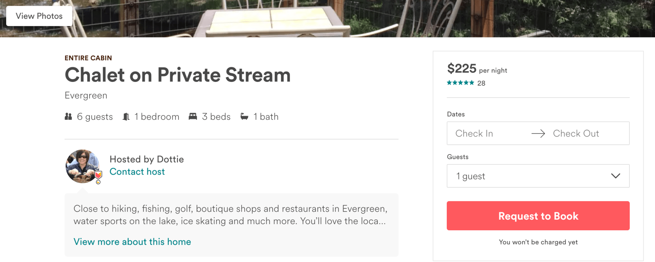This screenshot has height=262, width=655.
Task: Select the Check Out date field
Action: (x=576, y=133)
